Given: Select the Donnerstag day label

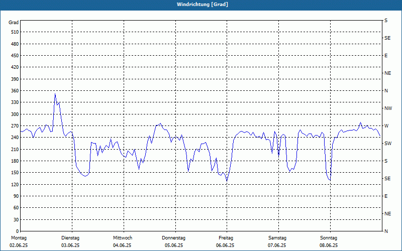Looking at the screenshot, I should click(173, 238).
